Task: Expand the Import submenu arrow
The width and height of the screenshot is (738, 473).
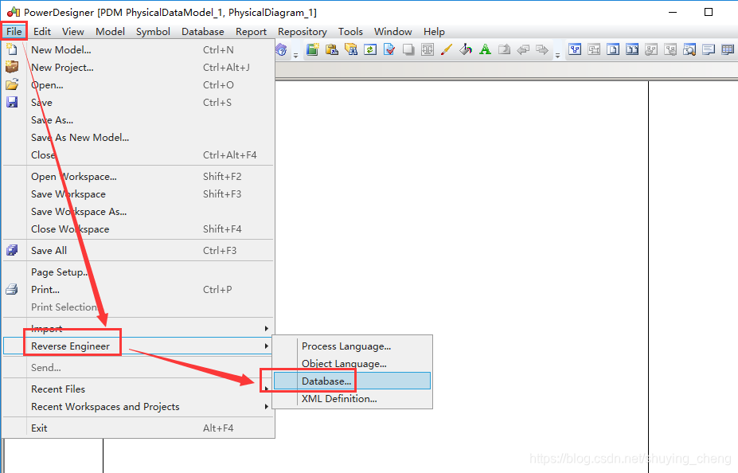Action: [x=267, y=328]
